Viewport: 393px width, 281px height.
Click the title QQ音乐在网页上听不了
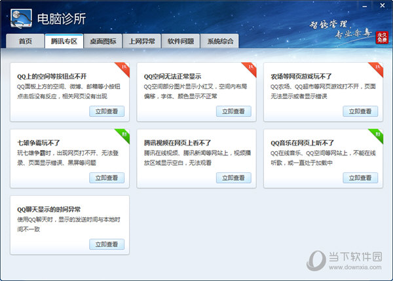302,143
